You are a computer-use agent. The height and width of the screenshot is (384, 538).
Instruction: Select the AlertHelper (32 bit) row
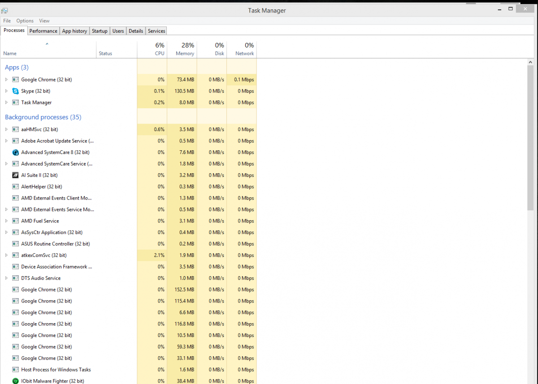pos(129,187)
